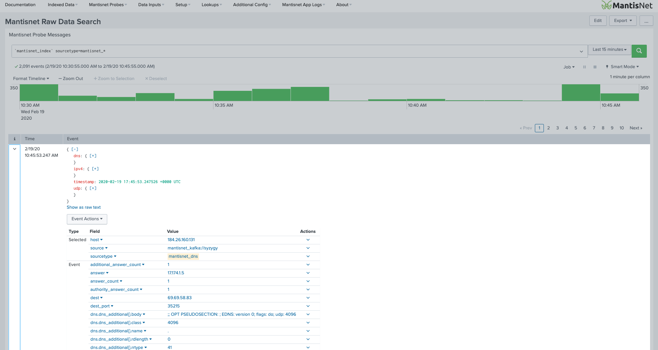Click the Edit button
This screenshot has width=658, height=350.
pyautogui.click(x=598, y=21)
